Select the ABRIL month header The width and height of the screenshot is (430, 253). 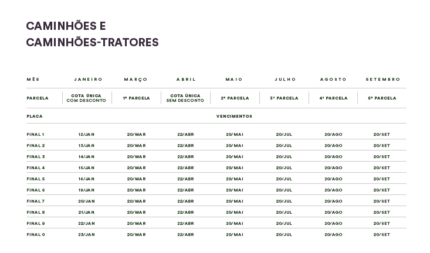tap(186, 80)
